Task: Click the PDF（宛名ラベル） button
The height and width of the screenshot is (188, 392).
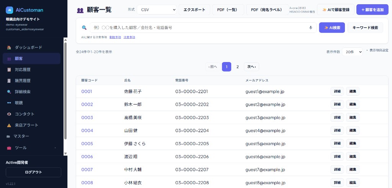Action: 268,10
